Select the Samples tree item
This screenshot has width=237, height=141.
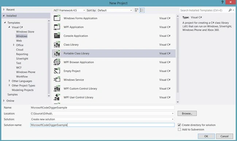pos(12,94)
